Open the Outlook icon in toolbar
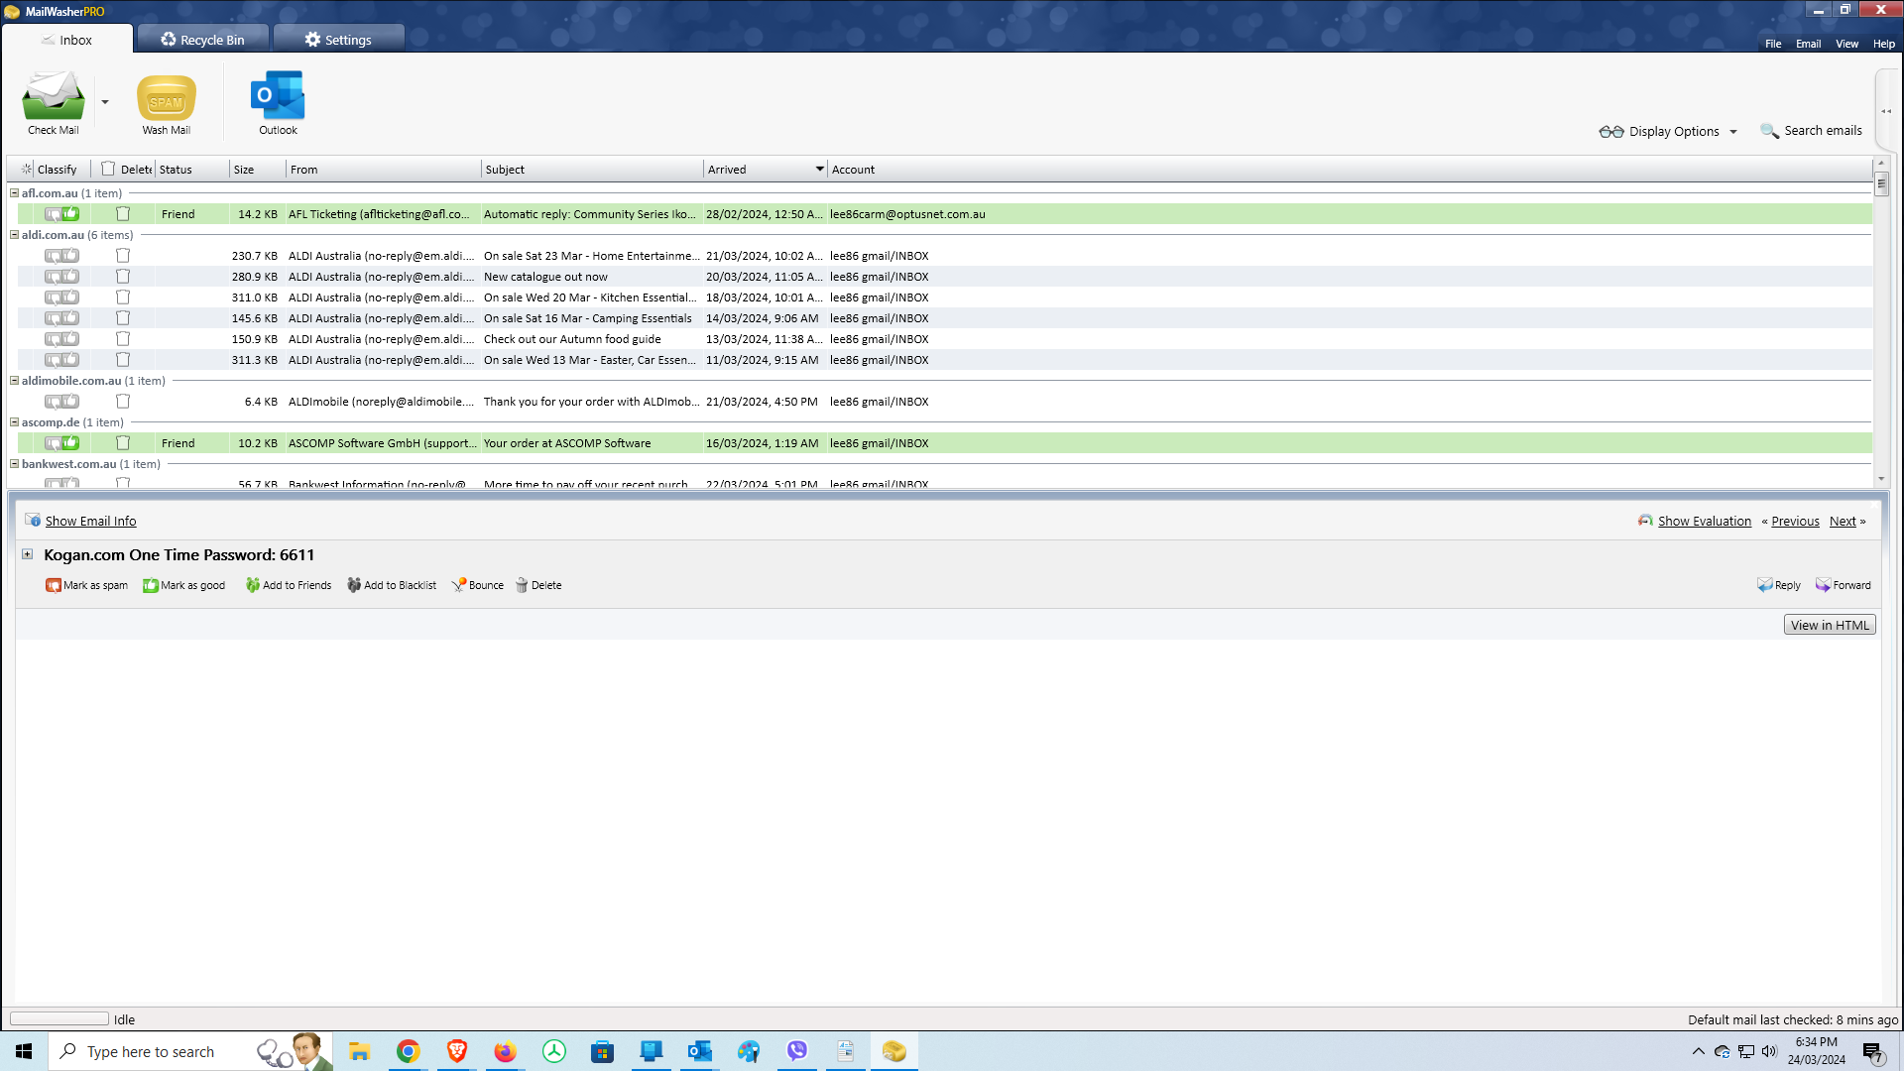The image size is (1904, 1071). click(278, 96)
